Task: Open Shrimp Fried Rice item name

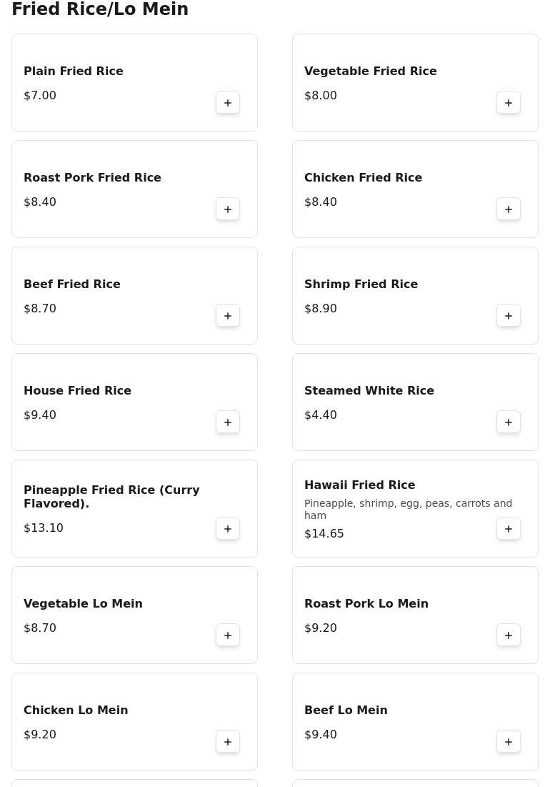Action: click(361, 284)
